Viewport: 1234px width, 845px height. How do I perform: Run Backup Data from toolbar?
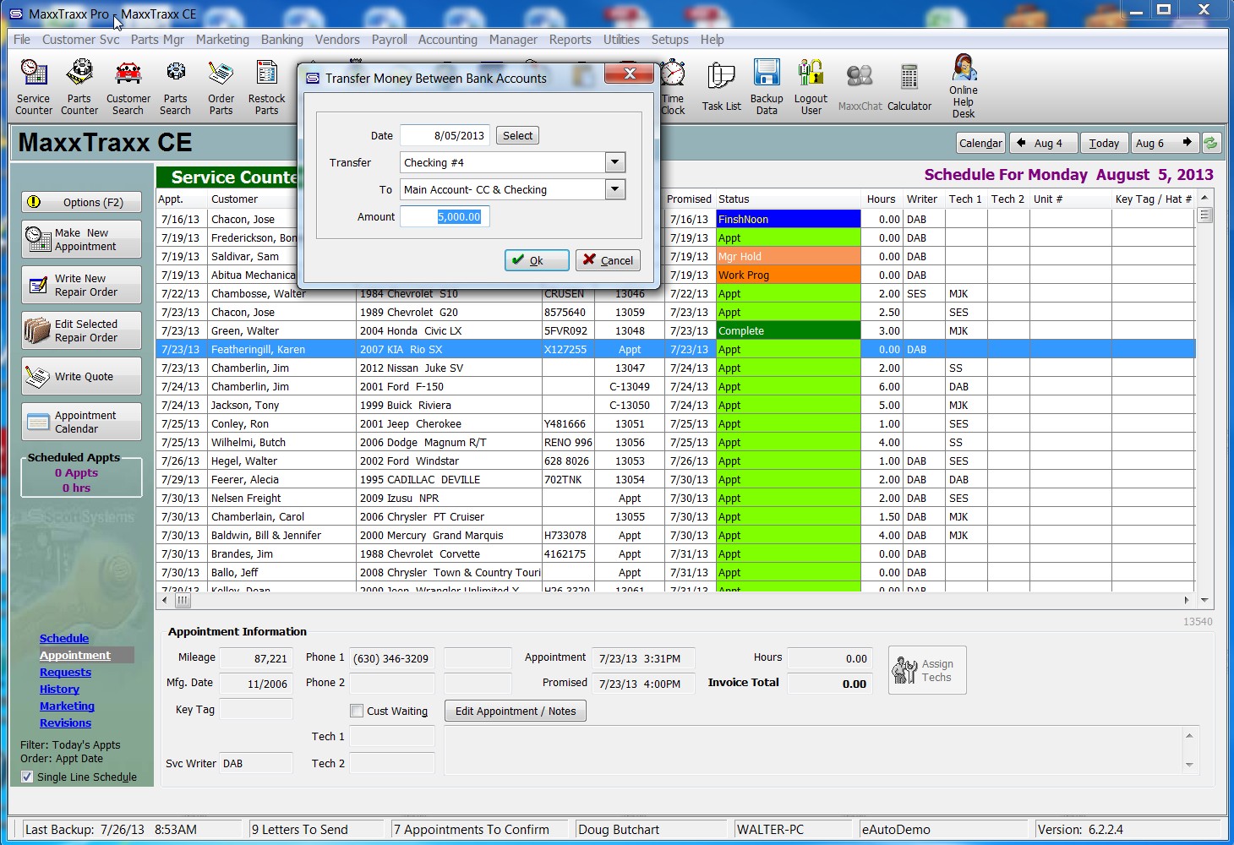767,87
